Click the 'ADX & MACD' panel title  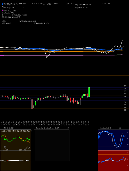(8, 128)
